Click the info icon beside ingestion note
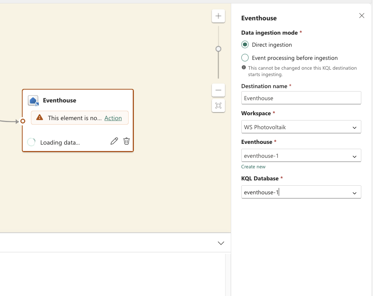 [244, 68]
